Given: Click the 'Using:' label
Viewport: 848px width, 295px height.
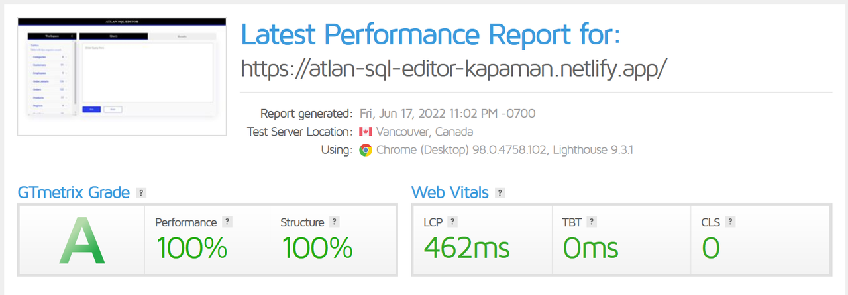Looking at the screenshot, I should pos(337,150).
